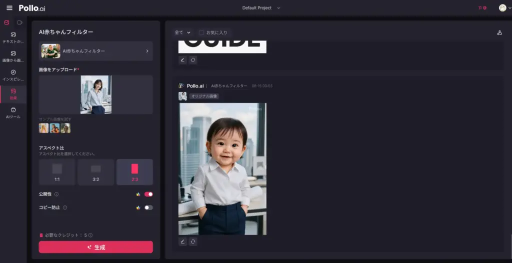512x263 pixels.
Task: Select the third sample image
Action: (65, 127)
